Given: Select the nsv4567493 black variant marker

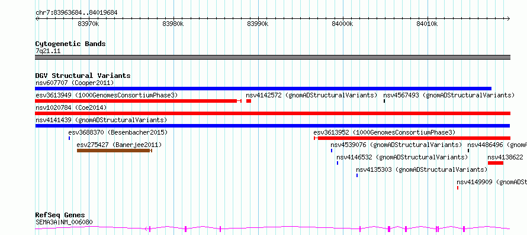Looking at the screenshot, I should pyautogui.click(x=384, y=101).
